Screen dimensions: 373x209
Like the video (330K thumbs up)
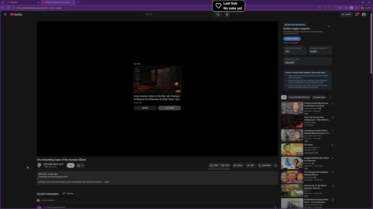click(x=214, y=165)
